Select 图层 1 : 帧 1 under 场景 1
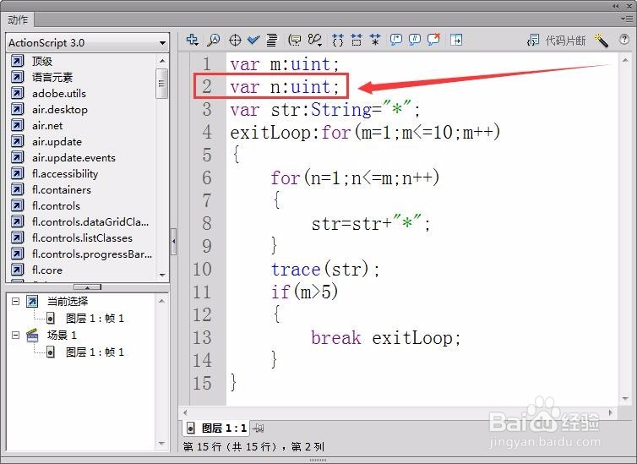The image size is (637, 464). tap(95, 352)
